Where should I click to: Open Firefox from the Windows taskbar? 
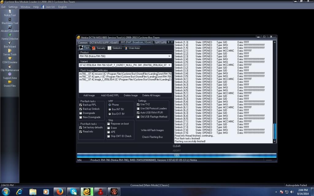(x=59, y=192)
